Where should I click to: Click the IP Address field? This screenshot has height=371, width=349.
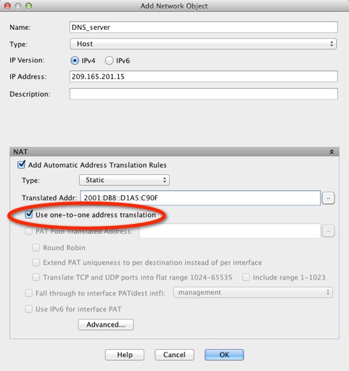pyautogui.click(x=204, y=76)
